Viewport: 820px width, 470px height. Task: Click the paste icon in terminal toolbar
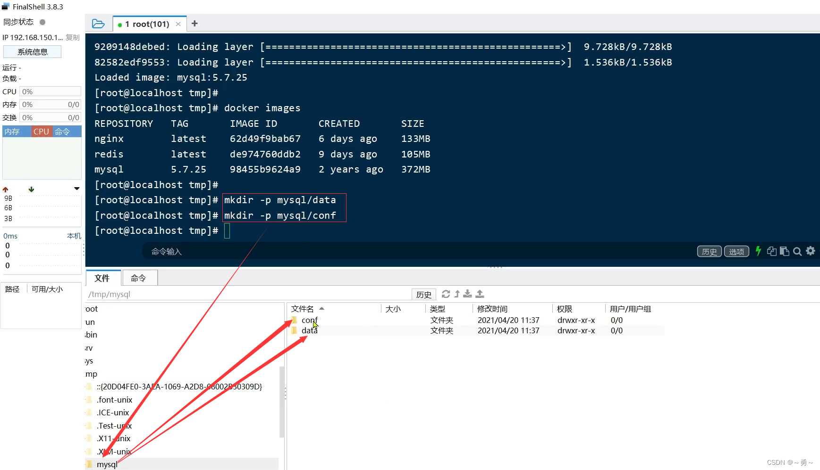click(785, 251)
